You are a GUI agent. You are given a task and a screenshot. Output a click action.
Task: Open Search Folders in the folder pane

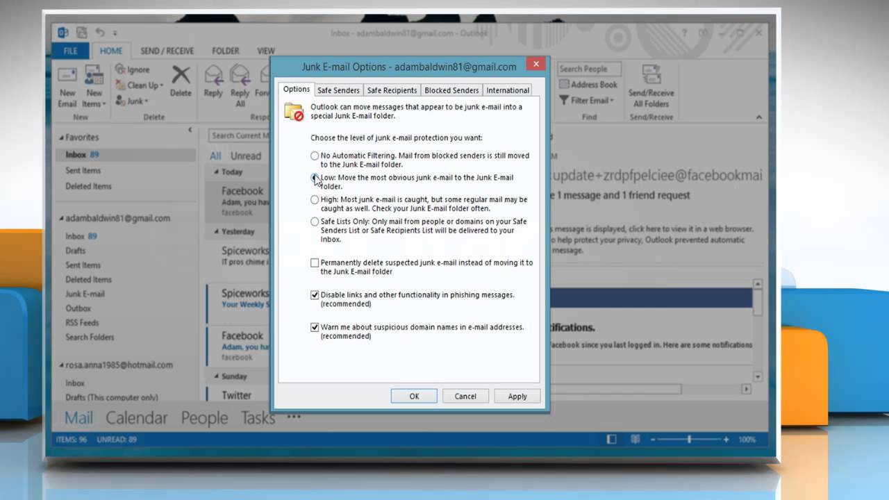pos(90,337)
